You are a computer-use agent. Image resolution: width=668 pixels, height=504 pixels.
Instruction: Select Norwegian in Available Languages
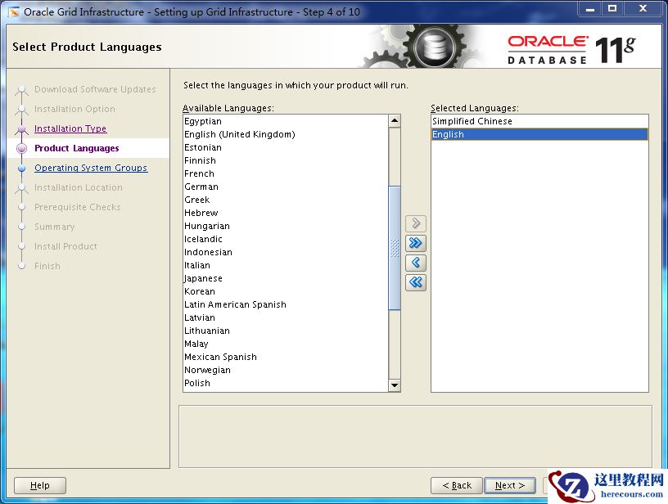tap(286, 371)
